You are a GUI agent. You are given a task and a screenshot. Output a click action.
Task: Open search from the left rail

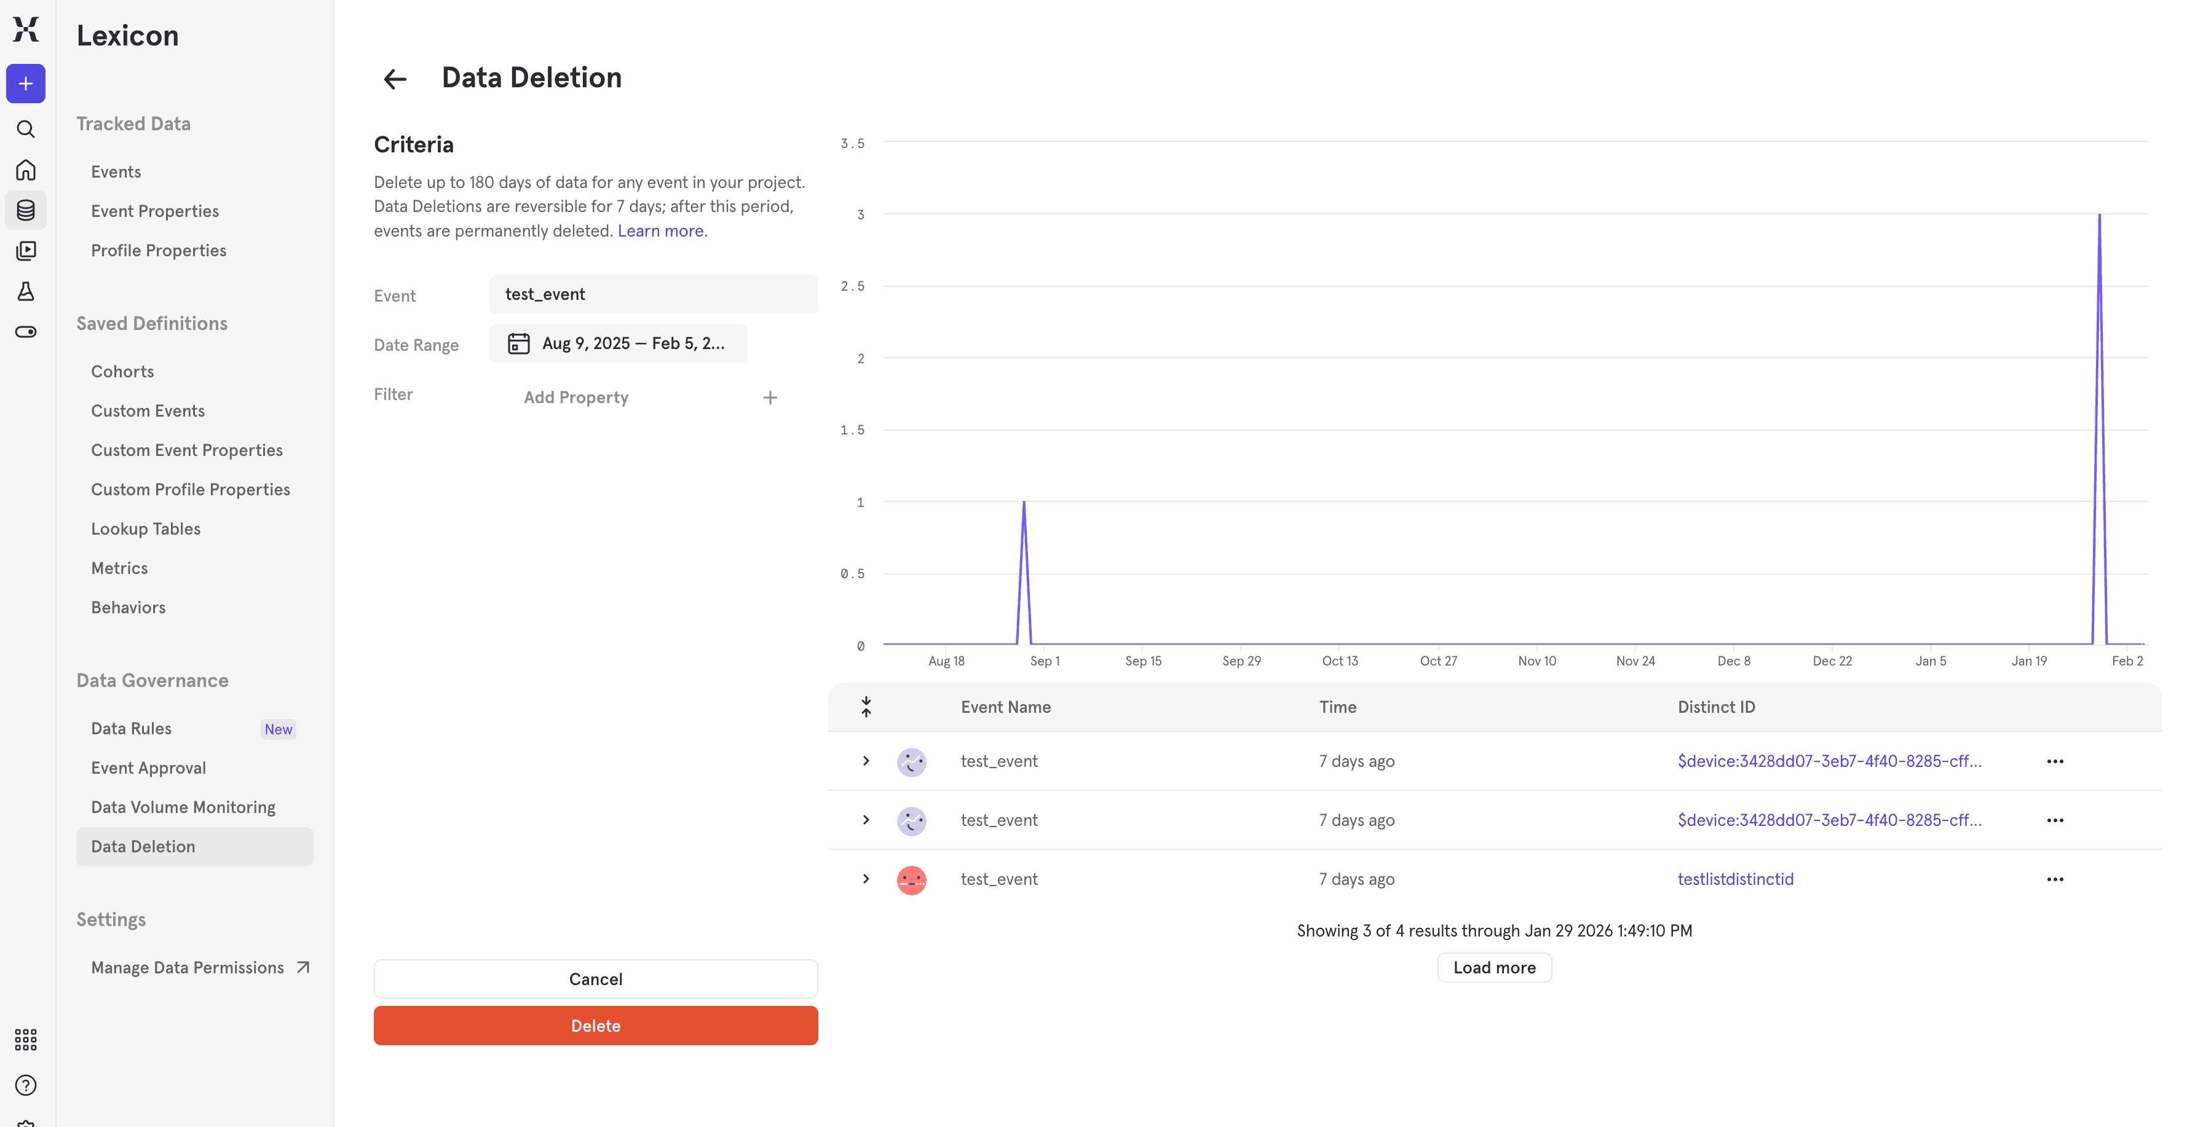tap(26, 128)
